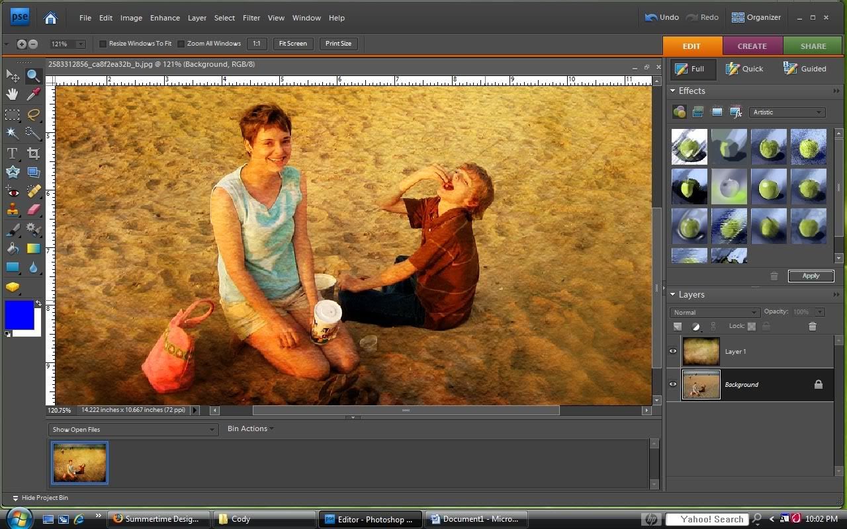Image resolution: width=847 pixels, height=529 pixels.
Task: Hide the Background layer eye icon
Action: 673,384
